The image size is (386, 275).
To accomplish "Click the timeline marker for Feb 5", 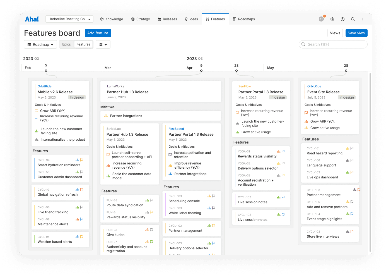I will [x=46, y=71].
